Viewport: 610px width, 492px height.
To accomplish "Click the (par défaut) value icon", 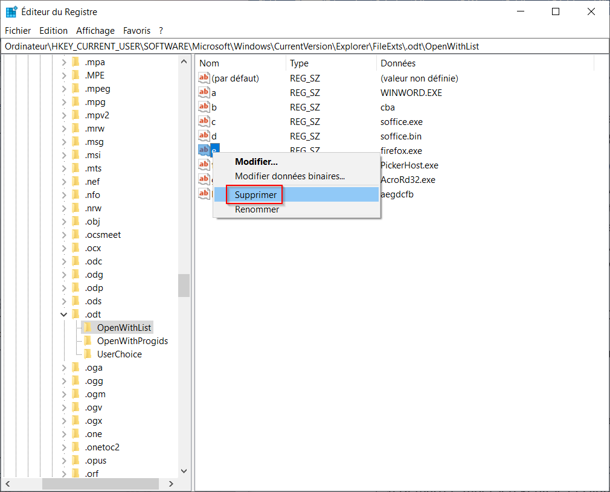I will pyautogui.click(x=204, y=78).
